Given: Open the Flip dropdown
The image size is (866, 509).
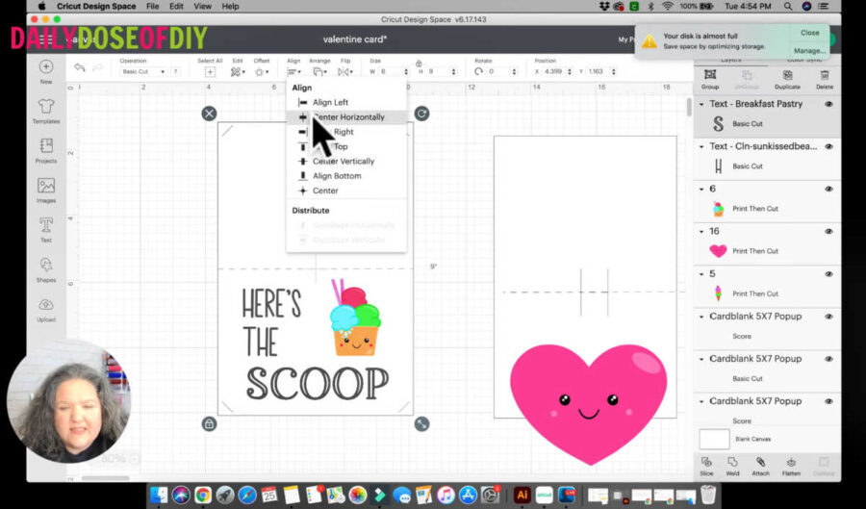Looking at the screenshot, I should point(345,72).
